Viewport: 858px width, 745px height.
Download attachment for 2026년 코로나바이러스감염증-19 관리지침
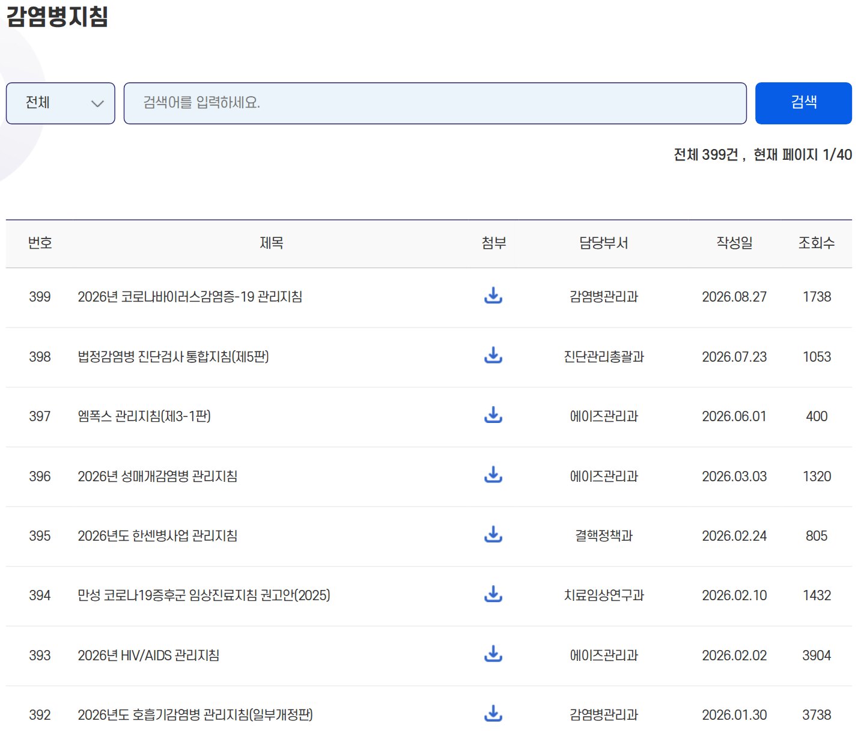tap(493, 296)
